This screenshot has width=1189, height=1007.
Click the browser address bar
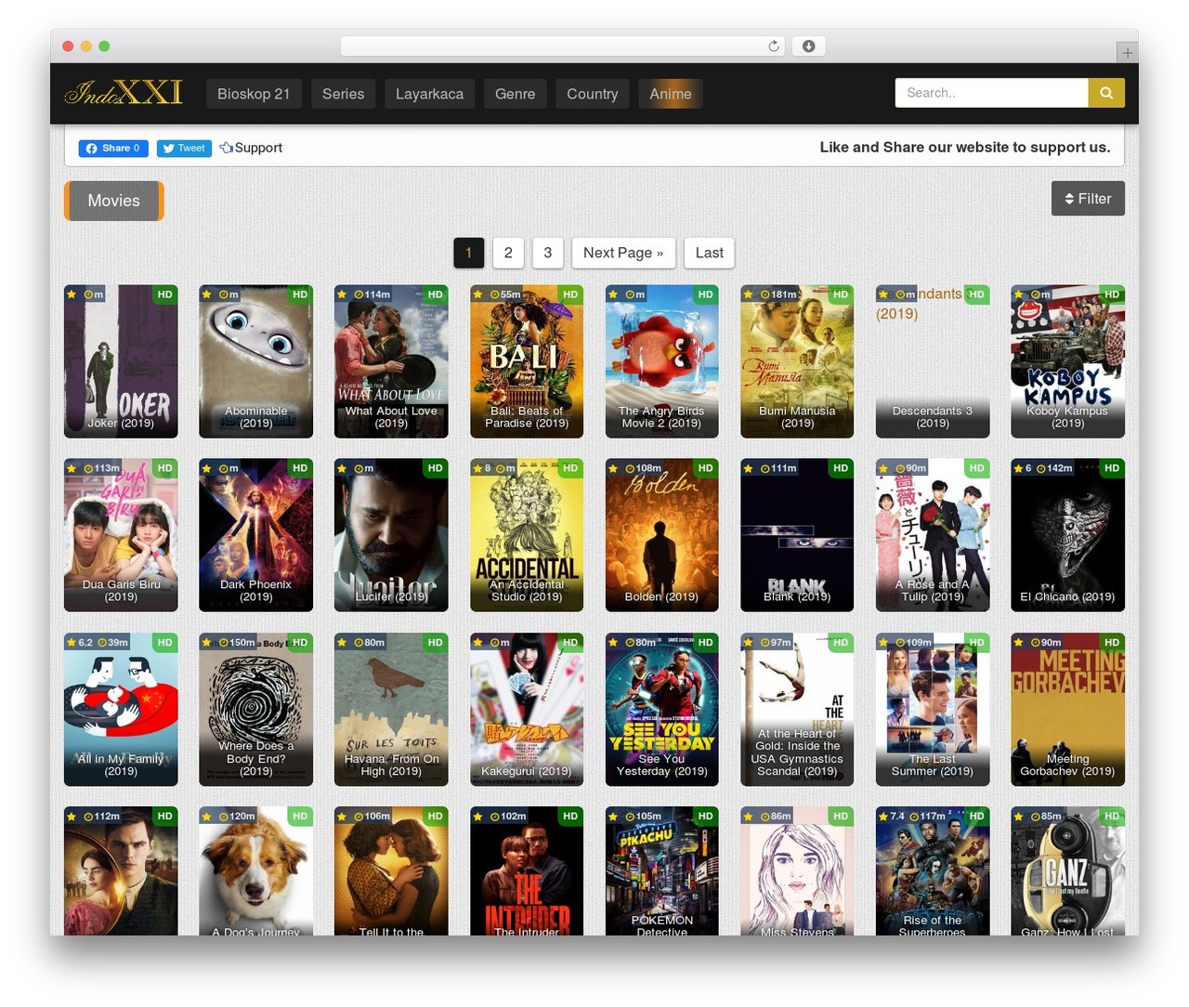point(563,46)
